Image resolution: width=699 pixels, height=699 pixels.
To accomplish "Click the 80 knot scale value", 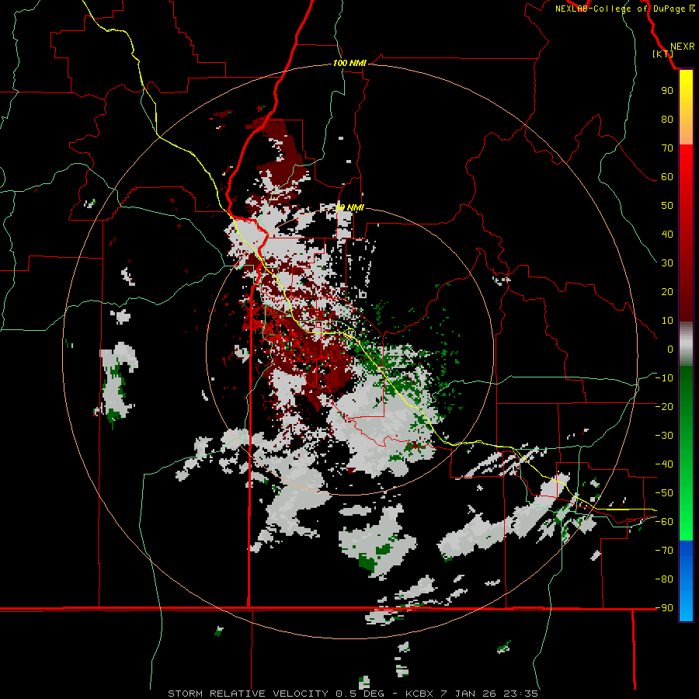I will (667, 119).
